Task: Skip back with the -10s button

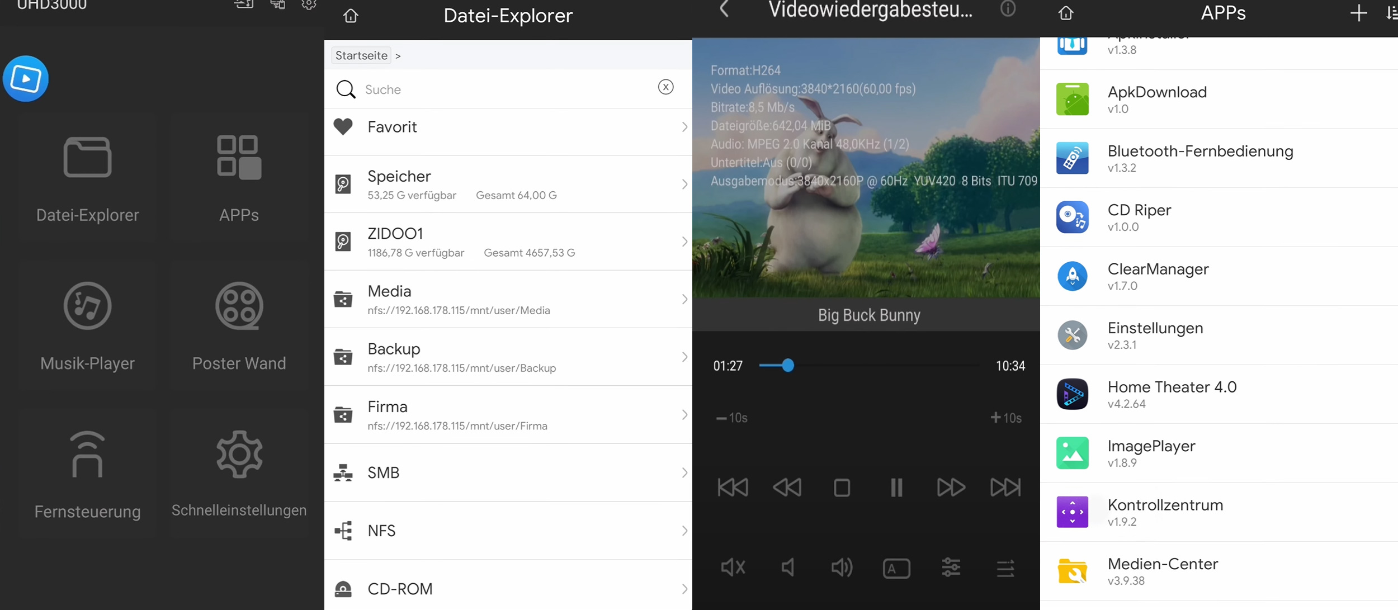Action: [x=732, y=418]
